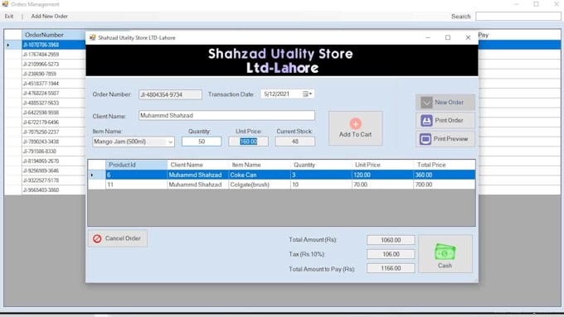Click the Client Name input field
Screen dimensions: 564x317
pyautogui.click(x=226, y=115)
